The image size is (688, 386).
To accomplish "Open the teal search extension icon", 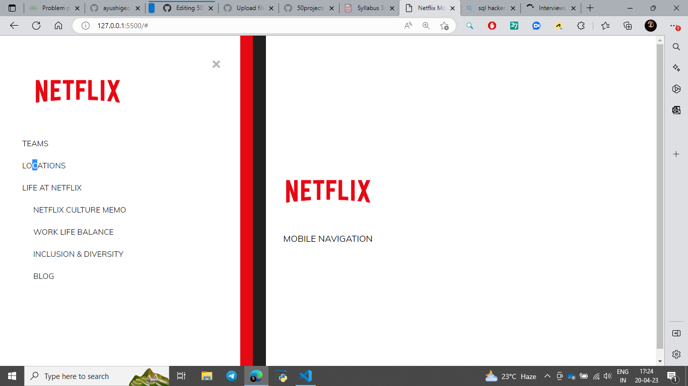I will 469,26.
